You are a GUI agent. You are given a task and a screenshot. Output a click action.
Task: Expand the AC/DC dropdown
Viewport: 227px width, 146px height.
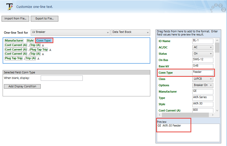click(x=203, y=47)
